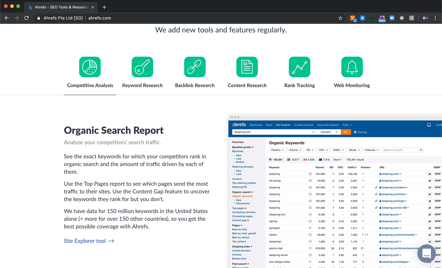This screenshot has height=268, width=442.
Task: Open the Content Research document icon
Action: (247, 67)
